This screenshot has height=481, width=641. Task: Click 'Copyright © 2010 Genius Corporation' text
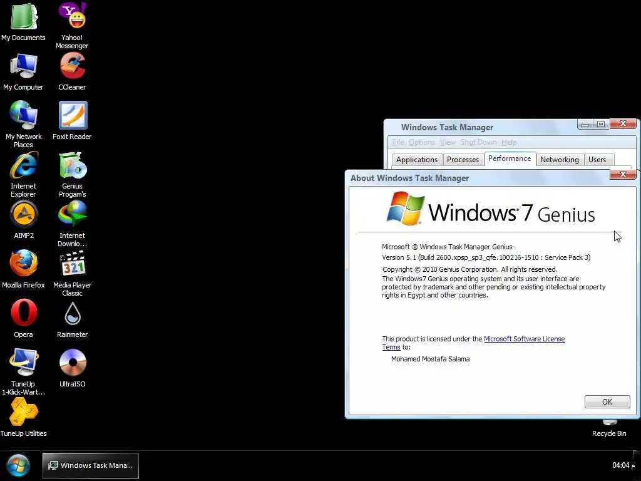469,269
